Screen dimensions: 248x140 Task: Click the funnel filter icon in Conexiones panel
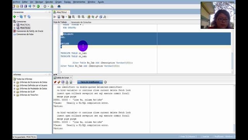point(25,17)
